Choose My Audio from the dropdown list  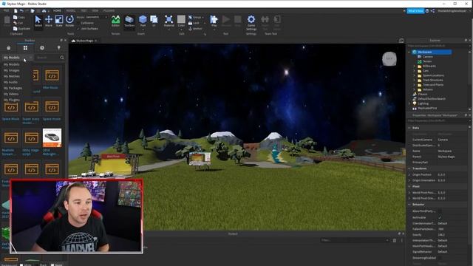pyautogui.click(x=10, y=82)
